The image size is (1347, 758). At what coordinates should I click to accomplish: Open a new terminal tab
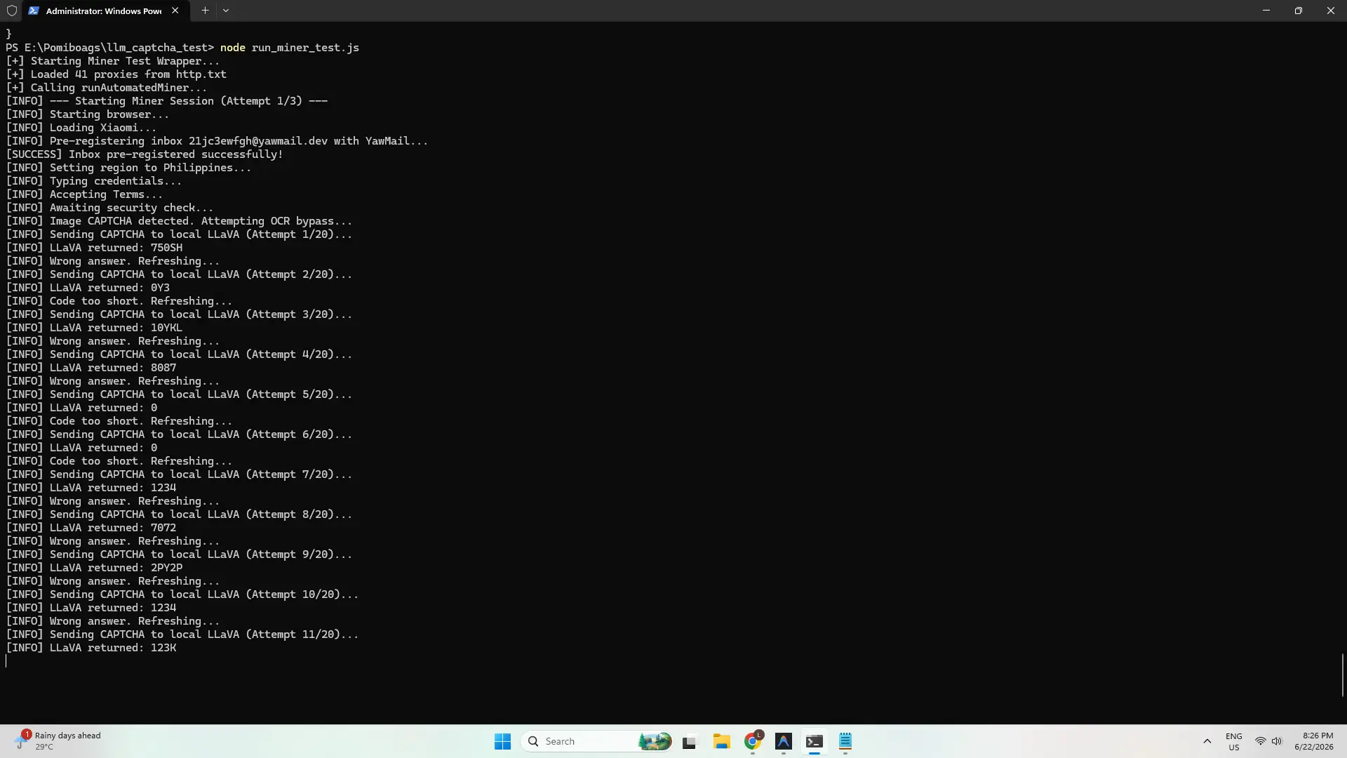205,11
